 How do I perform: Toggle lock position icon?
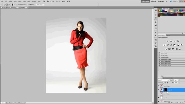coord(166,83)
